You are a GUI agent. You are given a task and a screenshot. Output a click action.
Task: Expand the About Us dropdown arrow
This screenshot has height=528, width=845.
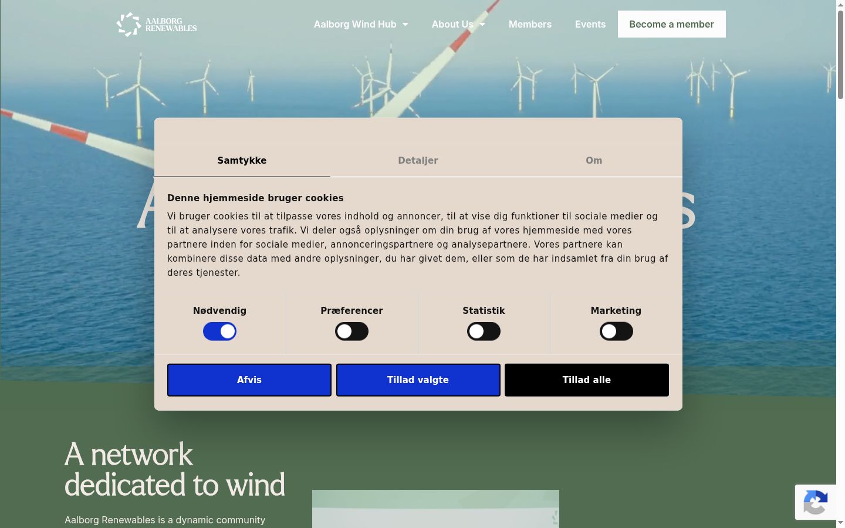coord(482,25)
